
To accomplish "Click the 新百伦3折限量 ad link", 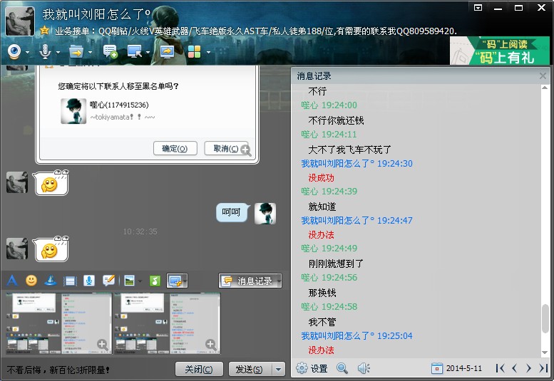I will click(58, 370).
